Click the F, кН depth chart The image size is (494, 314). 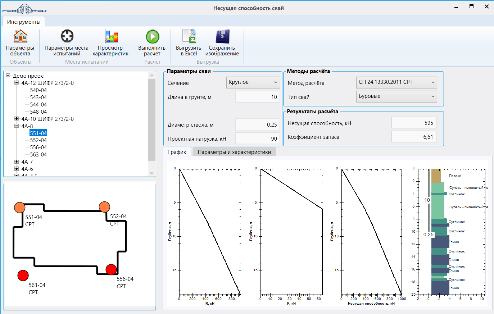291,231
